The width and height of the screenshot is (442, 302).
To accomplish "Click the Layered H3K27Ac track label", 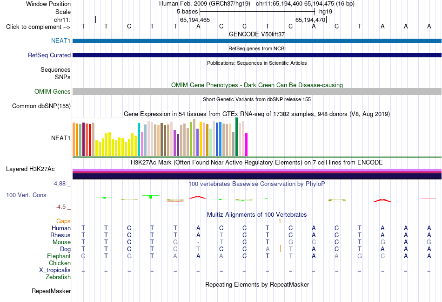I will (30, 169).
